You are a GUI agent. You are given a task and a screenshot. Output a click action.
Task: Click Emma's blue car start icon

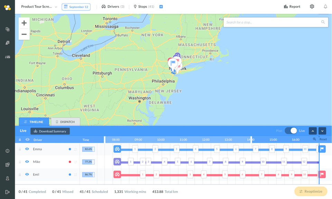(117, 149)
